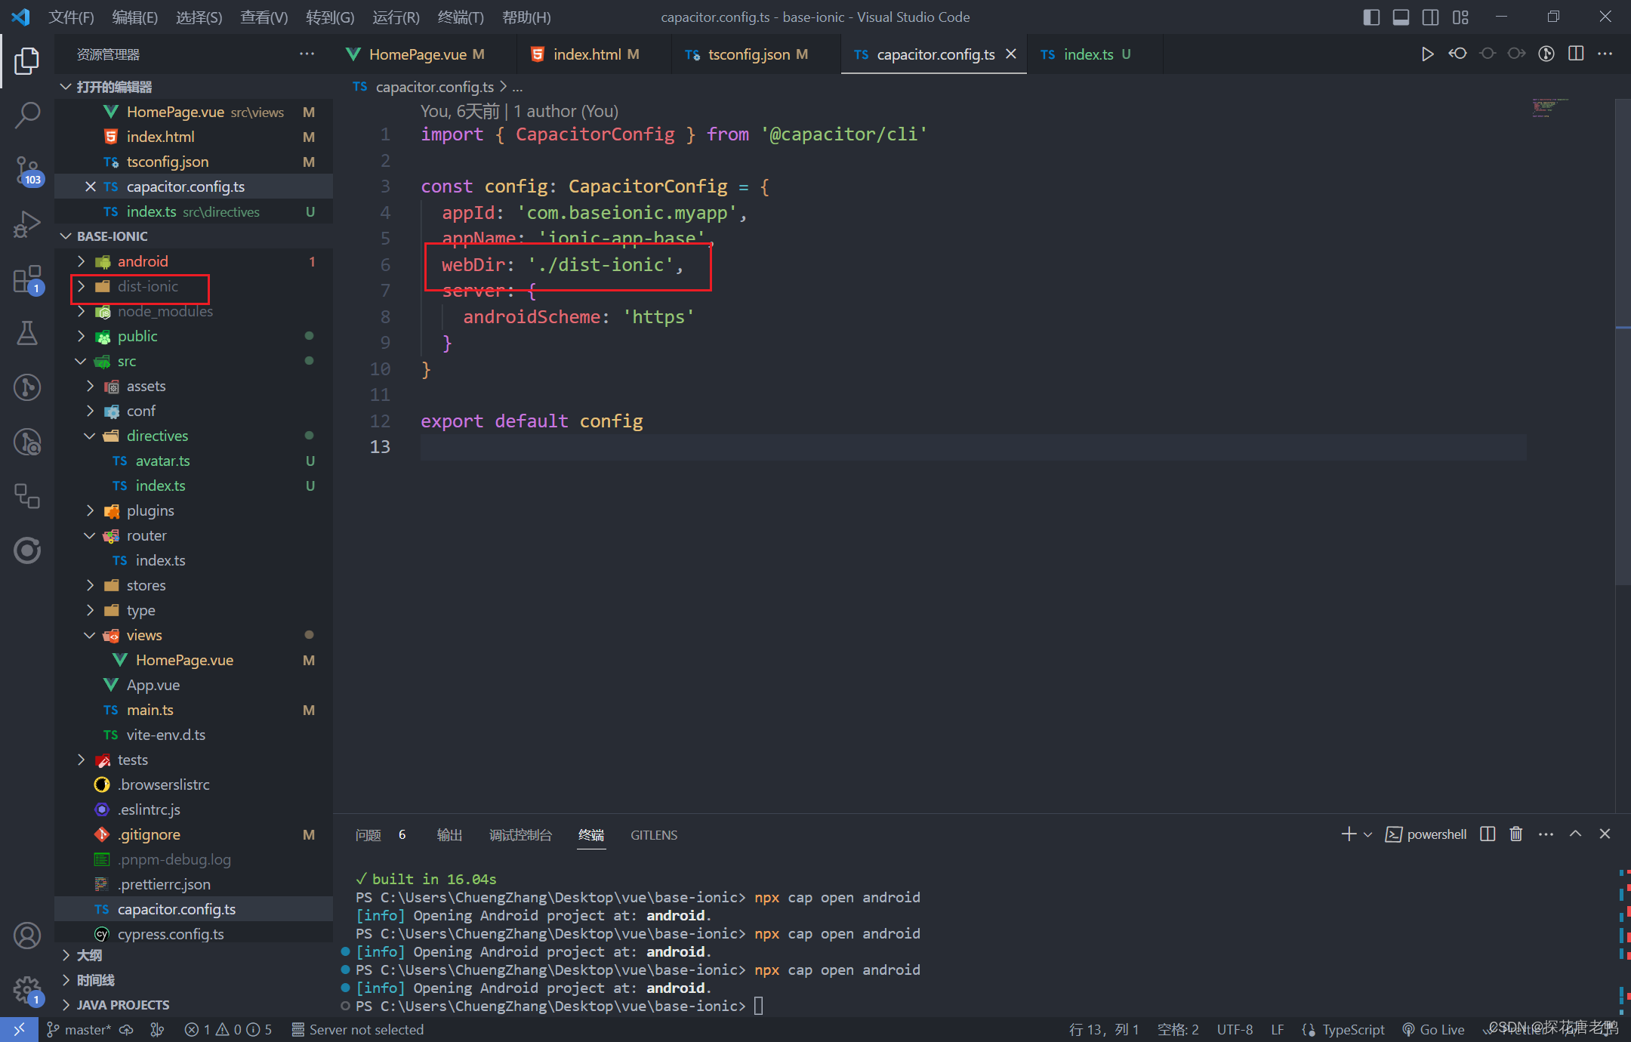The image size is (1631, 1042).
Task: Open the new terminal profile dropdown arrow
Action: pos(1367,834)
